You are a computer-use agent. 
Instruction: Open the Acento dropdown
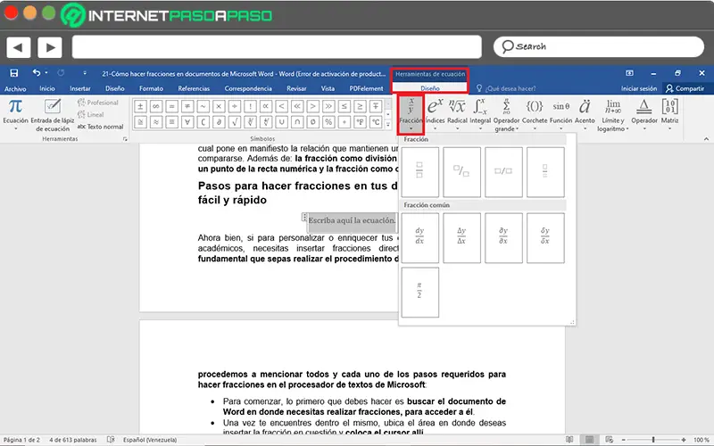pos(585,114)
